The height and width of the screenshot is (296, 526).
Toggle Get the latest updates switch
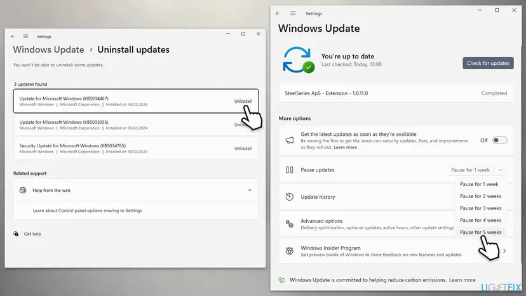(499, 140)
